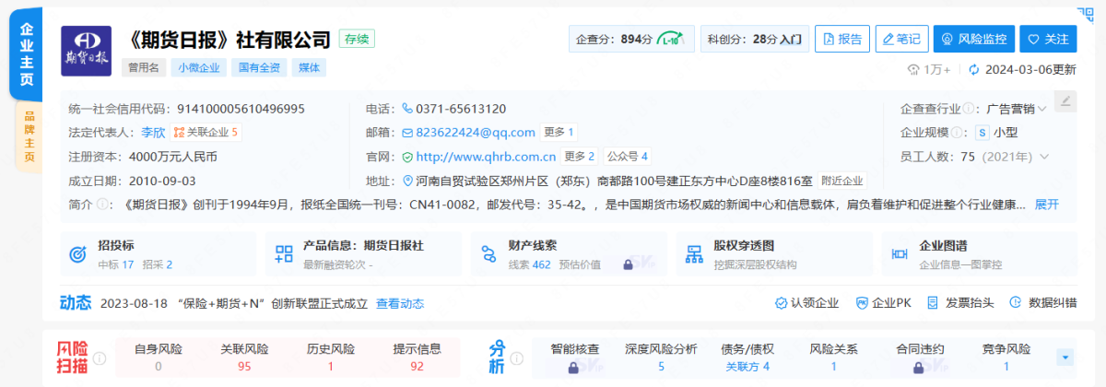Click the location pin icon beside address
The image size is (1106, 387).
click(409, 181)
